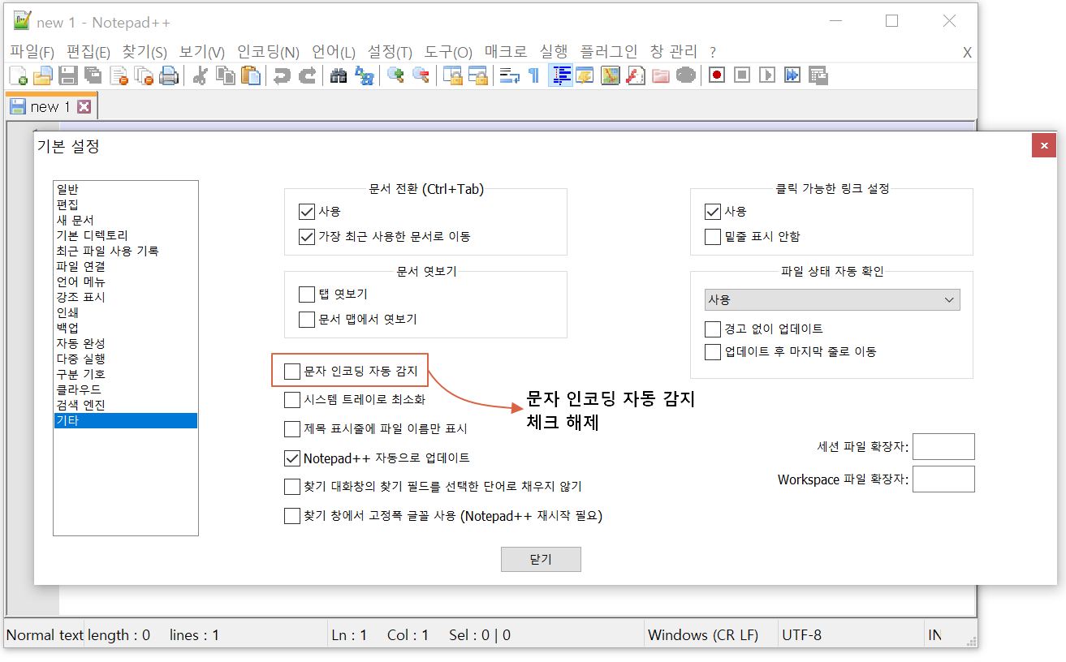Click the Playback macro icon

766,76
